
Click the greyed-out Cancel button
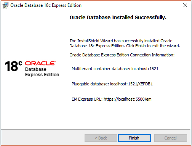(171, 138)
